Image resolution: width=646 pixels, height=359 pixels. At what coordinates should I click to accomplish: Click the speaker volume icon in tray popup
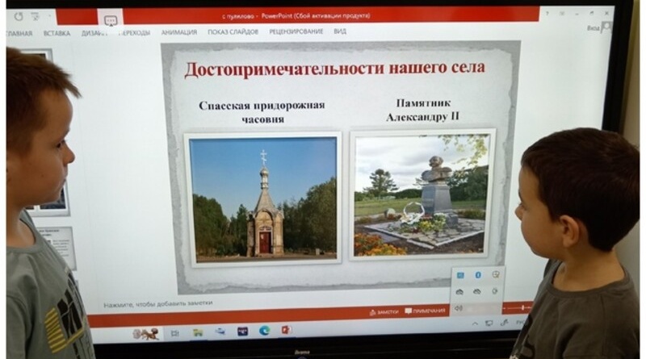[459, 308]
